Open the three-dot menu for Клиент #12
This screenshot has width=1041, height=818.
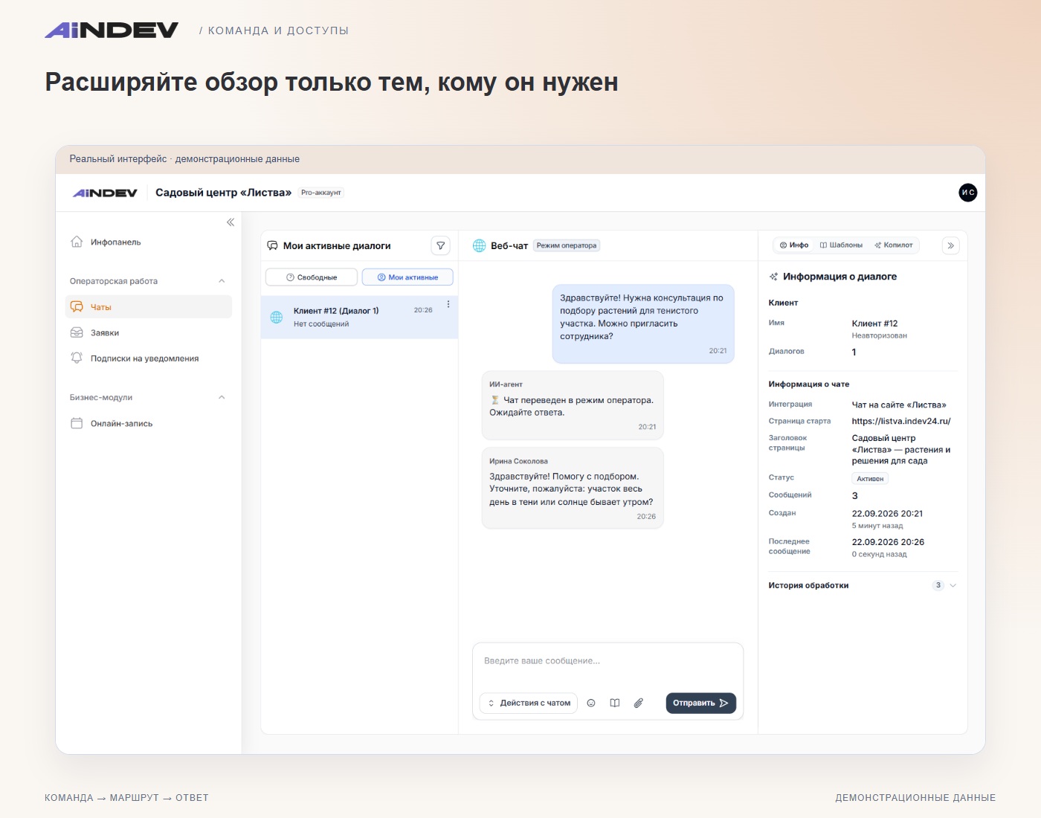click(448, 304)
